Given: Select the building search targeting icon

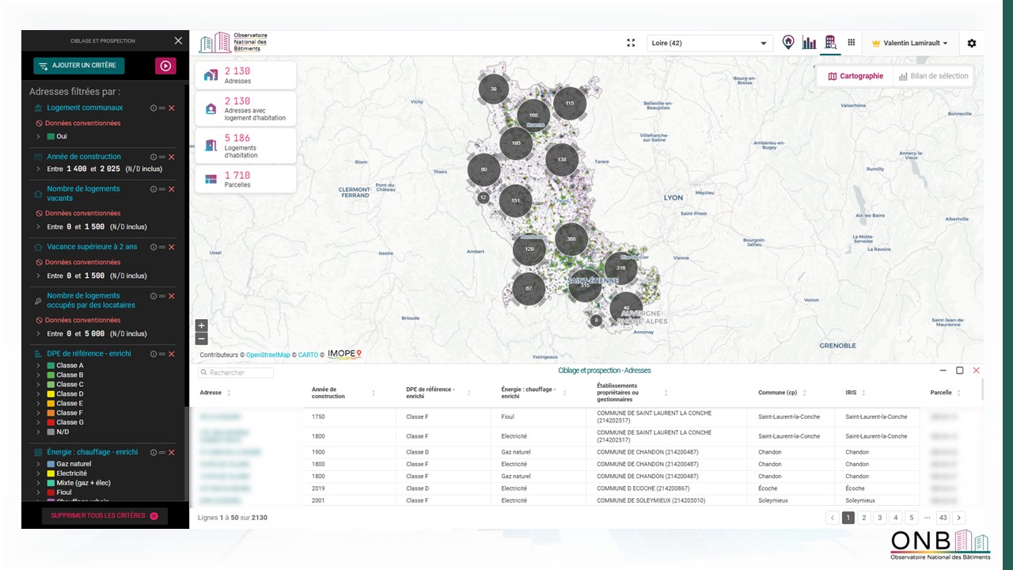Looking at the screenshot, I should click(x=830, y=43).
